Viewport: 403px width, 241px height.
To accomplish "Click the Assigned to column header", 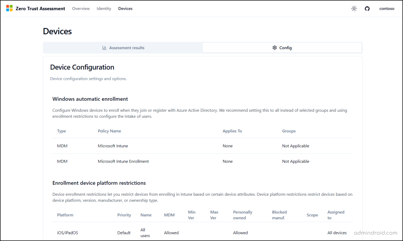I will click(336, 215).
